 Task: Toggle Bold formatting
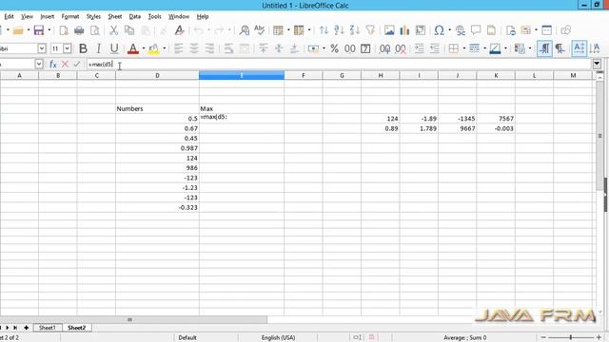[83, 48]
